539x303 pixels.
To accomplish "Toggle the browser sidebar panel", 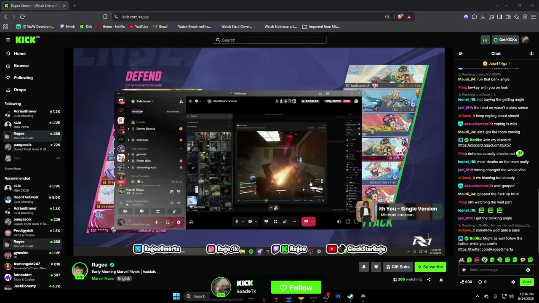I will pyautogui.click(x=500, y=17).
